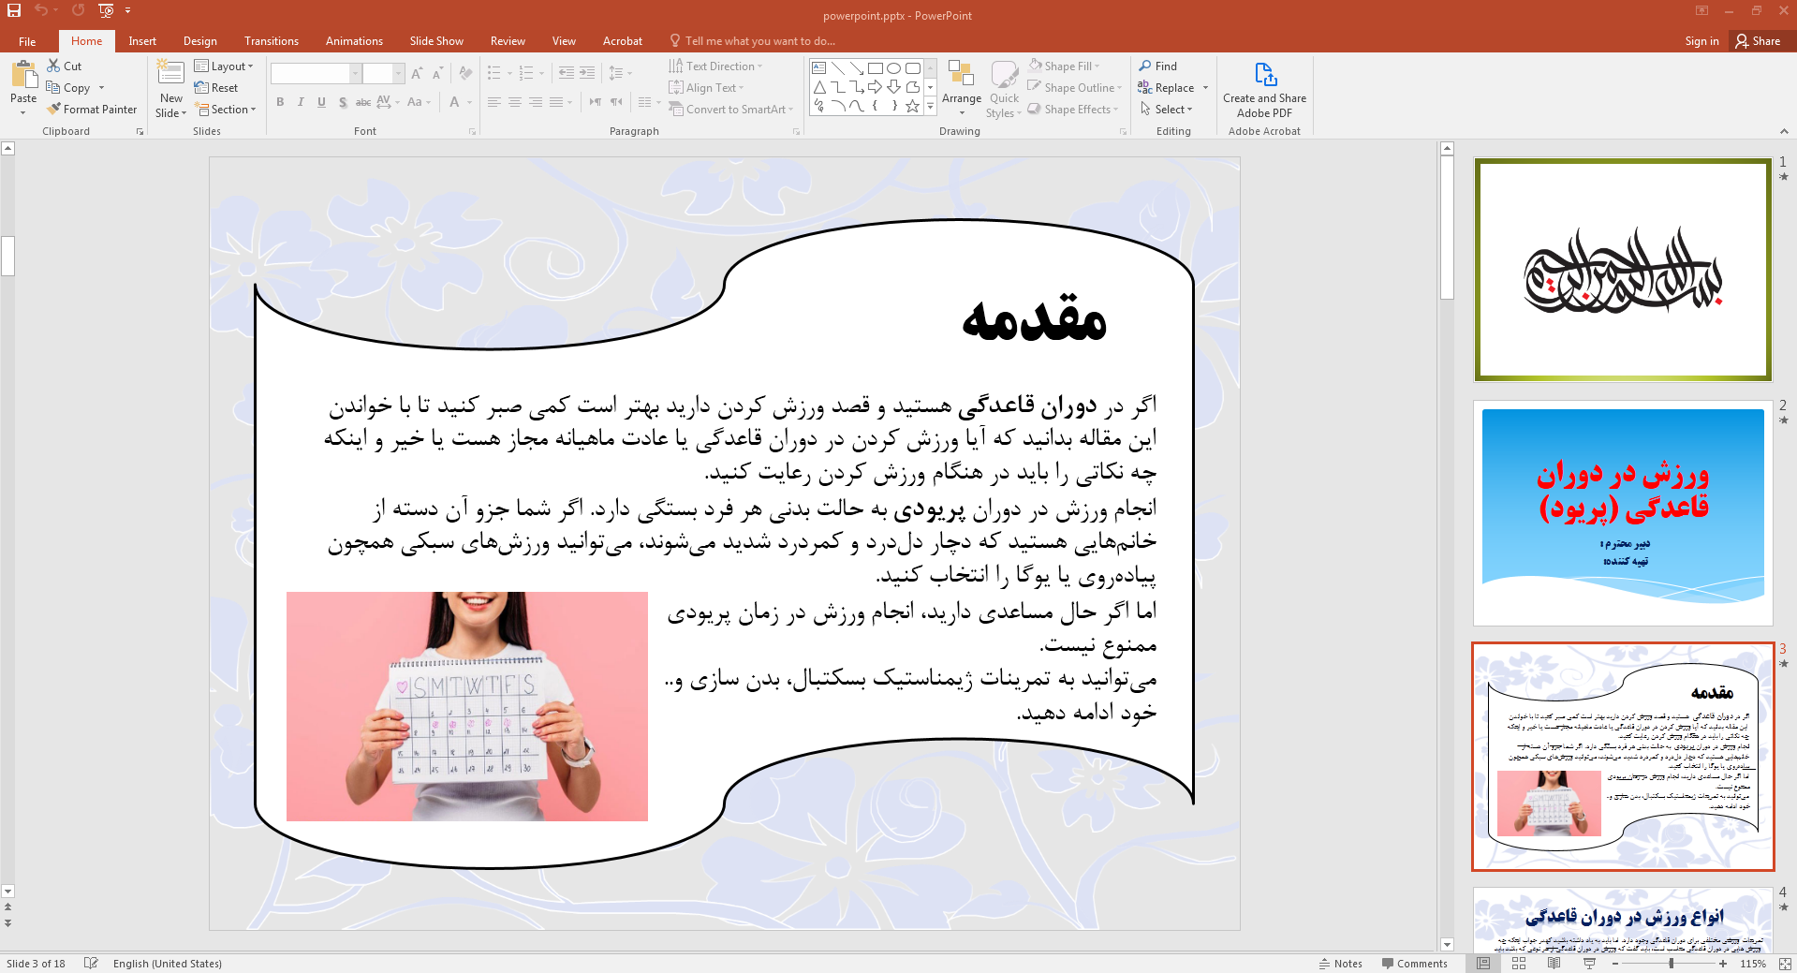Viewport: 1797px width, 973px height.
Task: Toggle Normal view button
Action: [1483, 963]
